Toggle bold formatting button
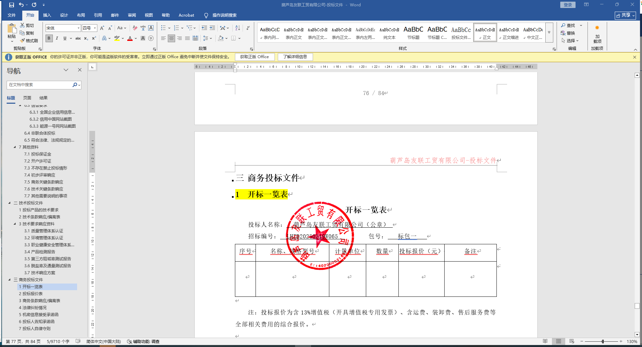The width and height of the screenshot is (642, 347). pyautogui.click(x=49, y=39)
